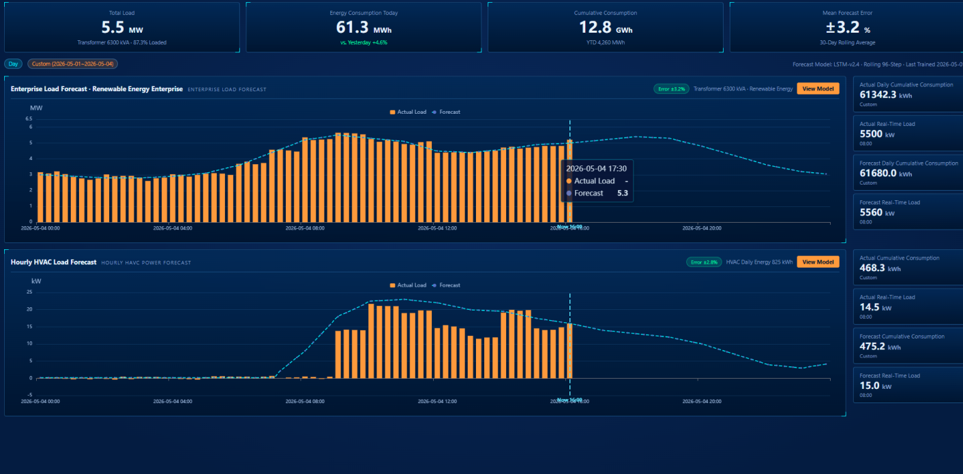Click Actual Real-Time Load 14.5 kW card
Viewport: 963px width, 474px height.
coord(908,306)
